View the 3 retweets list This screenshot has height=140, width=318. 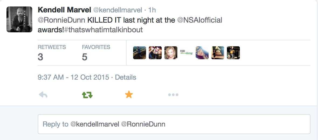[52, 53]
